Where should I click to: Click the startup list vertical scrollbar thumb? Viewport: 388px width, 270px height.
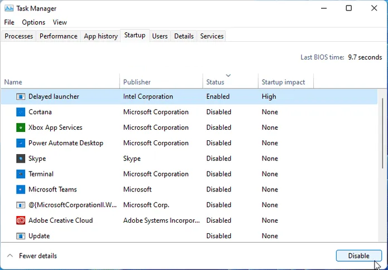[383, 134]
